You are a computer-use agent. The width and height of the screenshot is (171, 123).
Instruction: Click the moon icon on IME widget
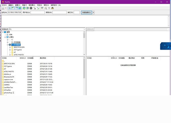tap(168, 47)
